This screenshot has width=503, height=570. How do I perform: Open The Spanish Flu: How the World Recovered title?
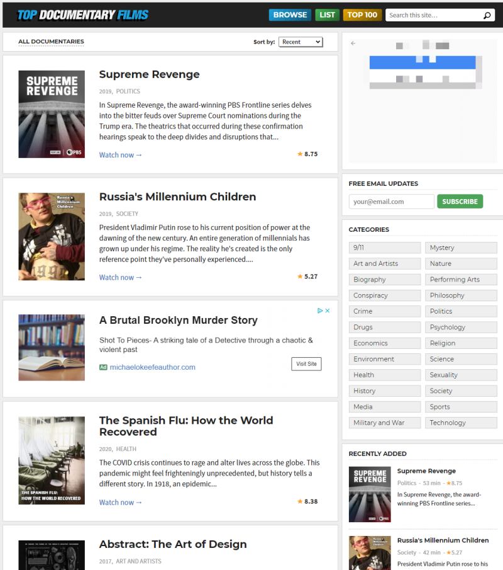[186, 426]
